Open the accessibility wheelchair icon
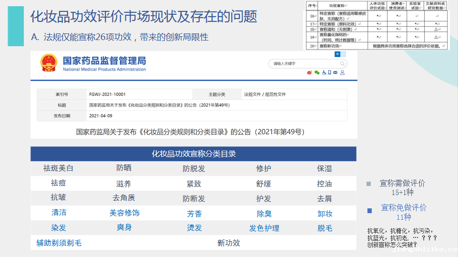Image resolution: width=458 pixels, height=257 pixels. pos(324,72)
